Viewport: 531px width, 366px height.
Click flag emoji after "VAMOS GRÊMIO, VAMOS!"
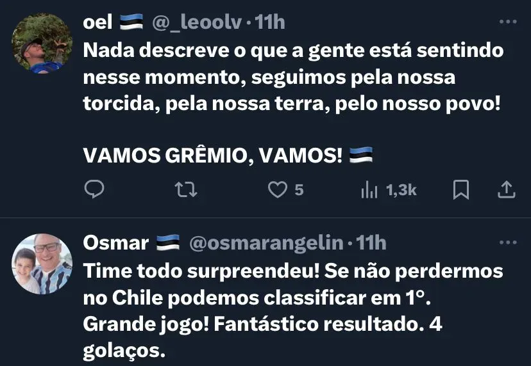(x=362, y=157)
